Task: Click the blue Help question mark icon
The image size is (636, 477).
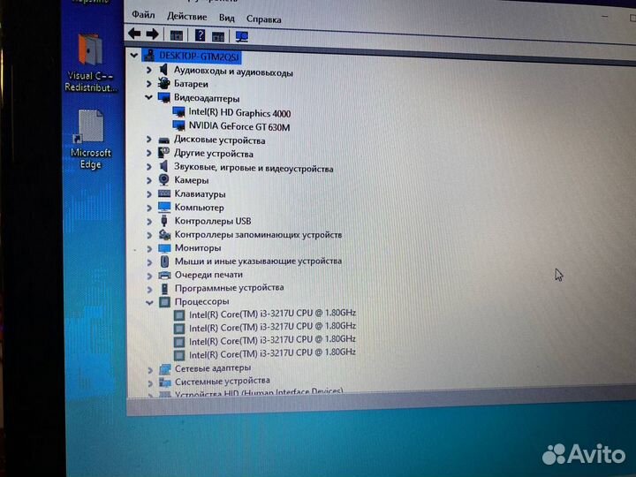Action: (200, 35)
